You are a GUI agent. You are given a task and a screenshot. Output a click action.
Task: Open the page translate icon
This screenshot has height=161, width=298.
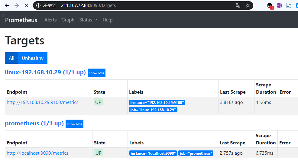[x=238, y=5]
